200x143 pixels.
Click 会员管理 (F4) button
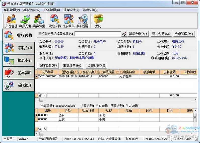pyautogui.click(x=184, y=34)
